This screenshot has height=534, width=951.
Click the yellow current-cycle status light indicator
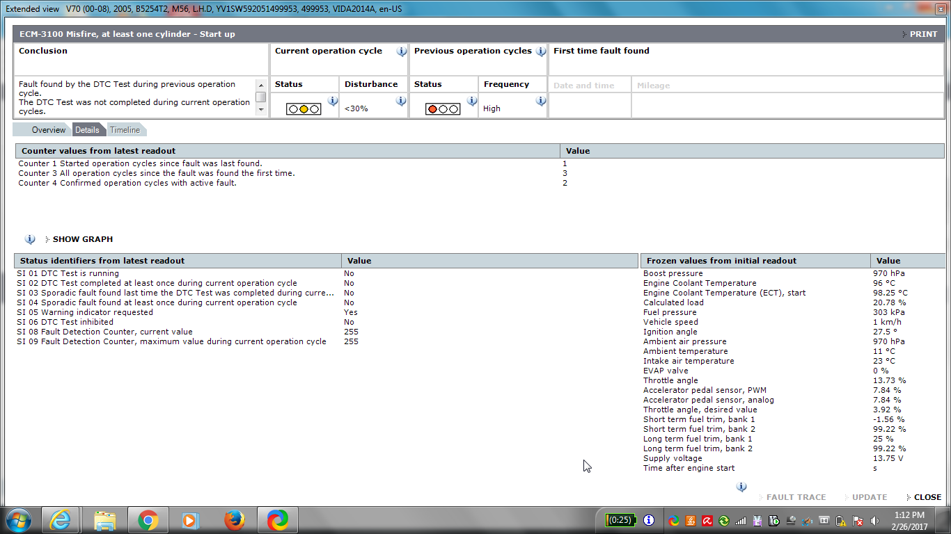click(304, 109)
